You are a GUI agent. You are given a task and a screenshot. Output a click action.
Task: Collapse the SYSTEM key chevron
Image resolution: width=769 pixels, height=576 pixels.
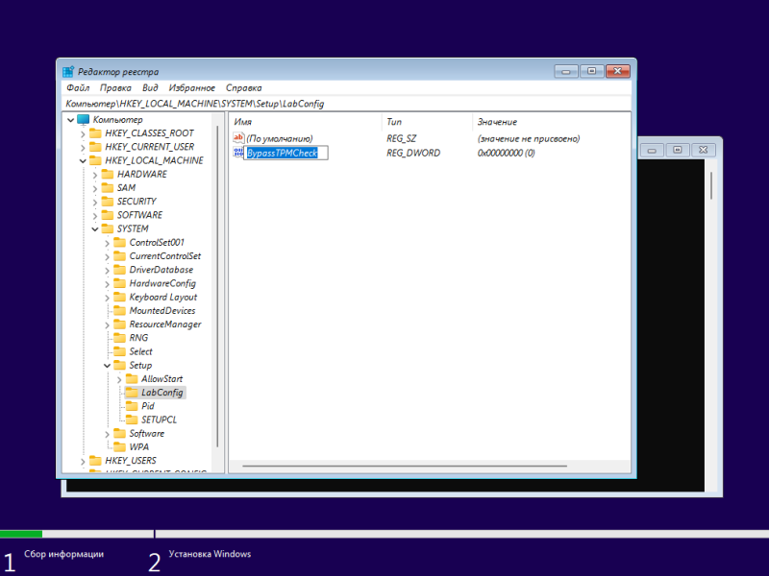[x=94, y=228]
